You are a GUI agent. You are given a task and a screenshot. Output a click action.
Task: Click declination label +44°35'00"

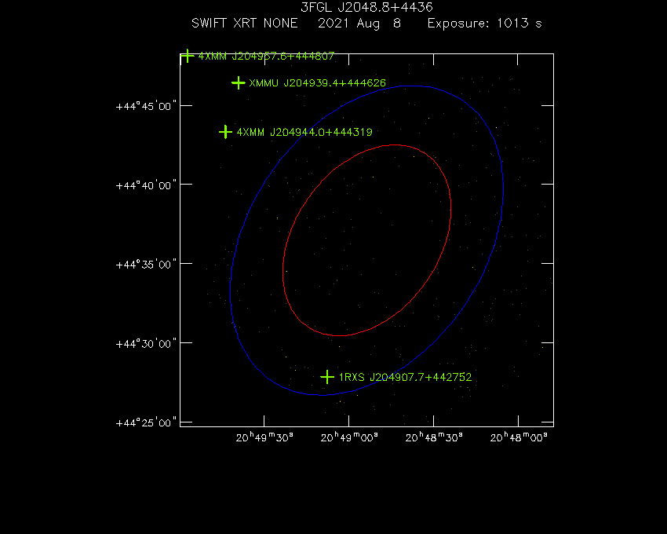[x=146, y=265]
